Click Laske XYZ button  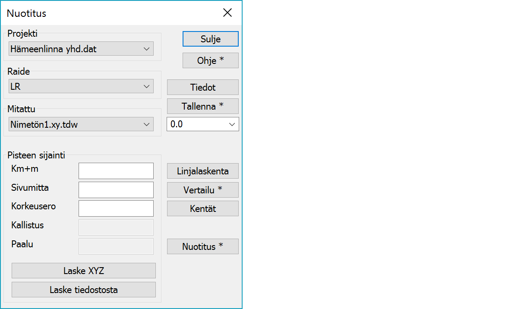pyautogui.click(x=83, y=271)
